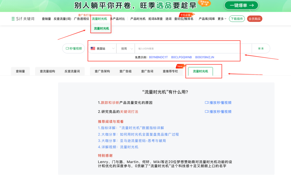Open the 按周 time granularity dropdown
The width and height of the screenshot is (291, 175).
click(x=126, y=48)
